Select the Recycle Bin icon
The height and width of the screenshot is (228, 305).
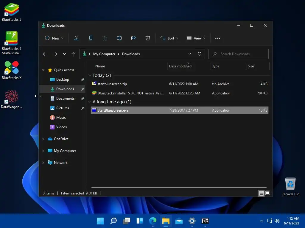pos(290,186)
